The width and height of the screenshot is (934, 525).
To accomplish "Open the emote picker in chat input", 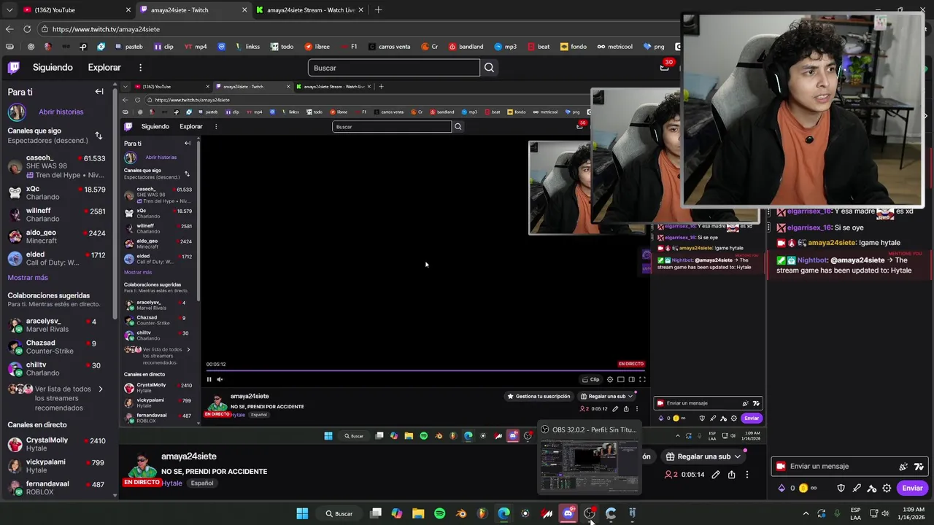I will point(919,467).
